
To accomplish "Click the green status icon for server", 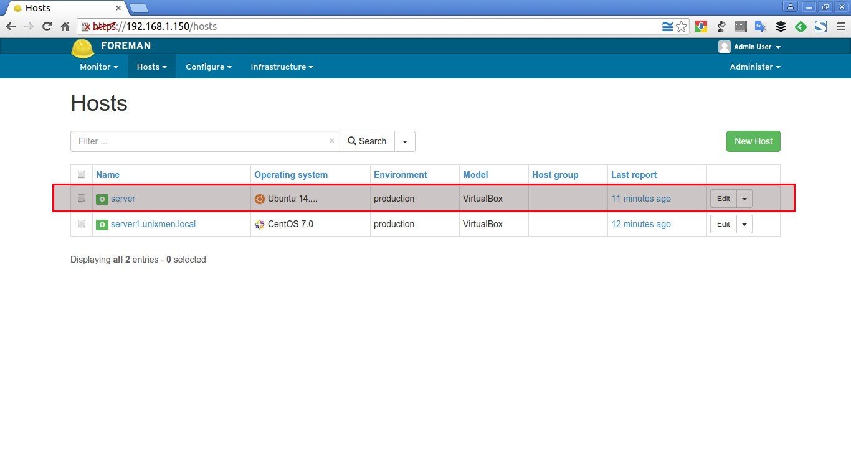I will 102,199.
